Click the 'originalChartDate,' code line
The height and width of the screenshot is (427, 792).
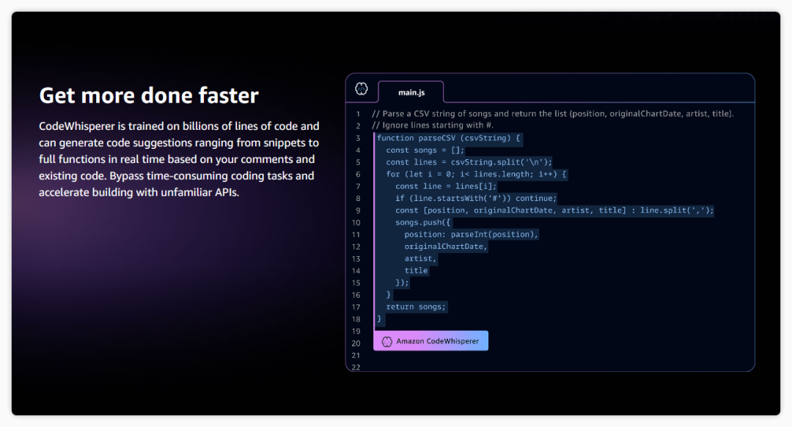click(x=446, y=247)
